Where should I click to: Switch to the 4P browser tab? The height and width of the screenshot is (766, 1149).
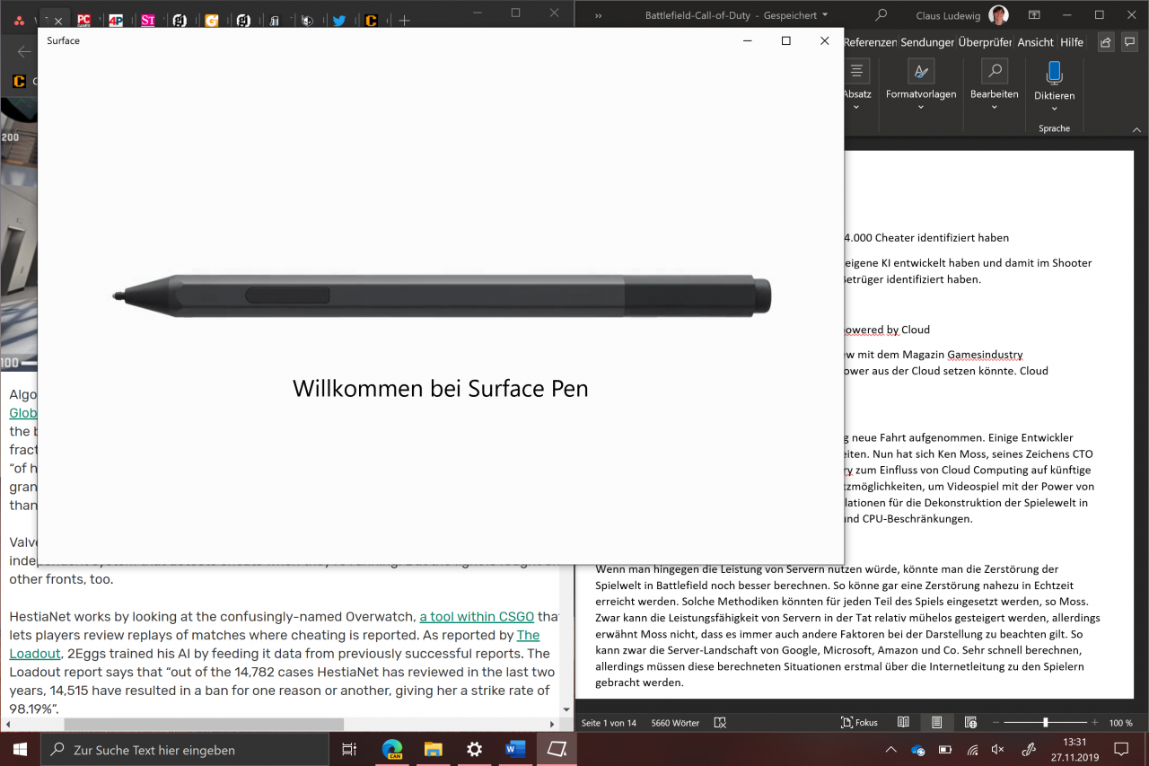pyautogui.click(x=116, y=20)
